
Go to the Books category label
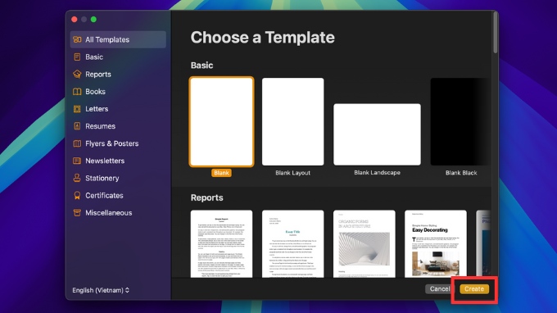(x=95, y=92)
